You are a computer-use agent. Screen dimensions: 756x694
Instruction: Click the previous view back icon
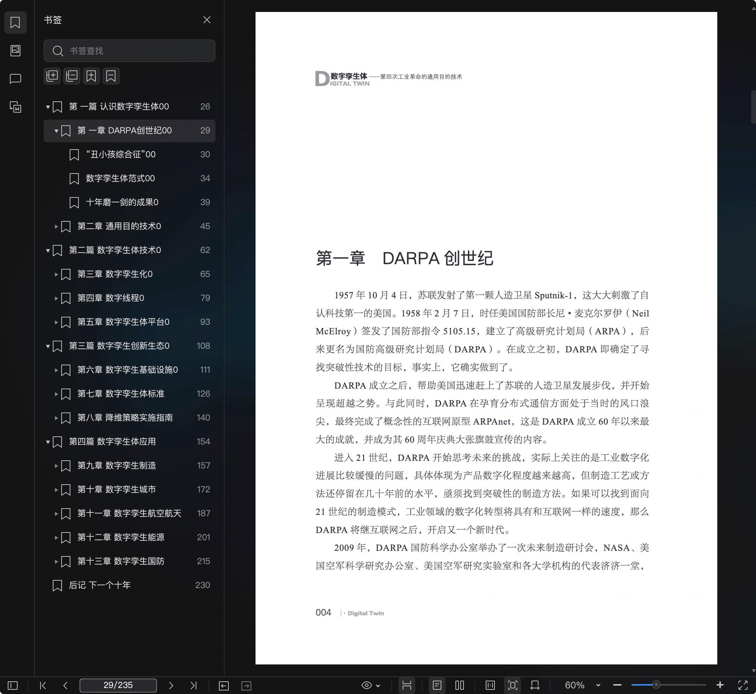[x=224, y=686]
